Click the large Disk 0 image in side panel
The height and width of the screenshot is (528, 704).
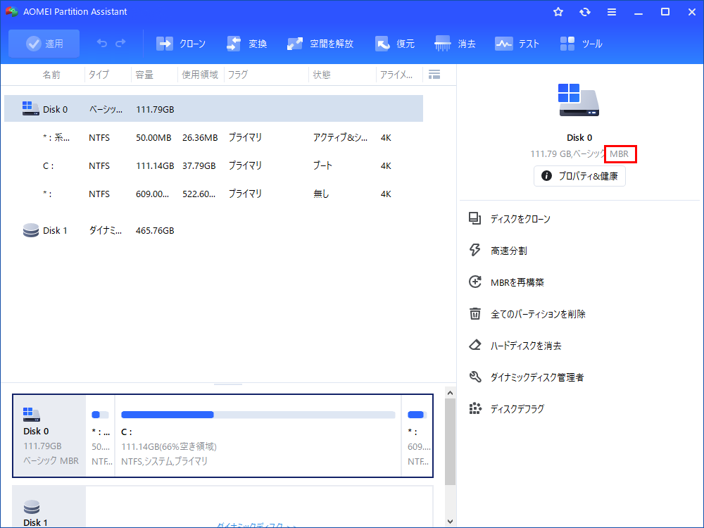pos(579,100)
